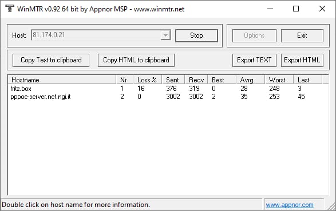
Task: Click the Sent value 3002
Action: click(x=173, y=97)
